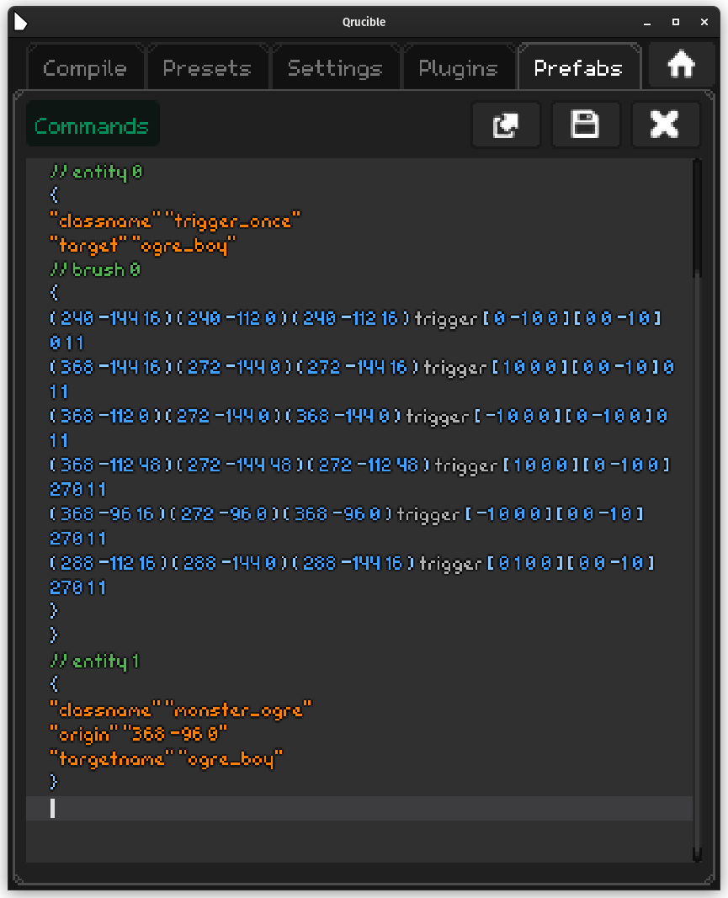The height and width of the screenshot is (898, 728).
Task: Minimize the Qrucible window
Action: tap(648, 22)
